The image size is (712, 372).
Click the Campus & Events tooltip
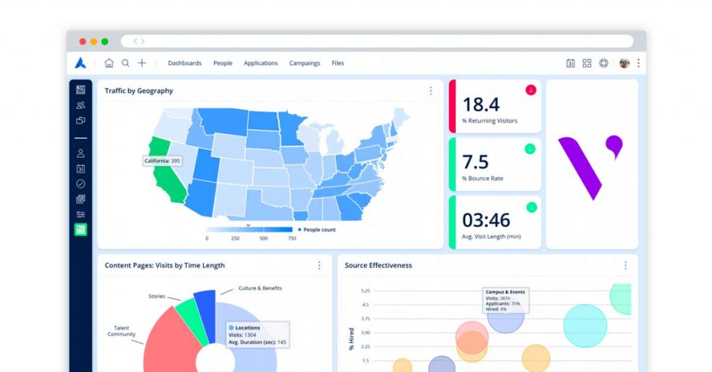505,301
